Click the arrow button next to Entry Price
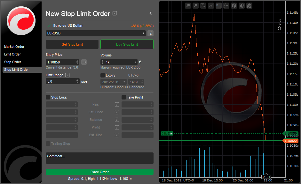This screenshot has width=301, height=184. (x=84, y=62)
